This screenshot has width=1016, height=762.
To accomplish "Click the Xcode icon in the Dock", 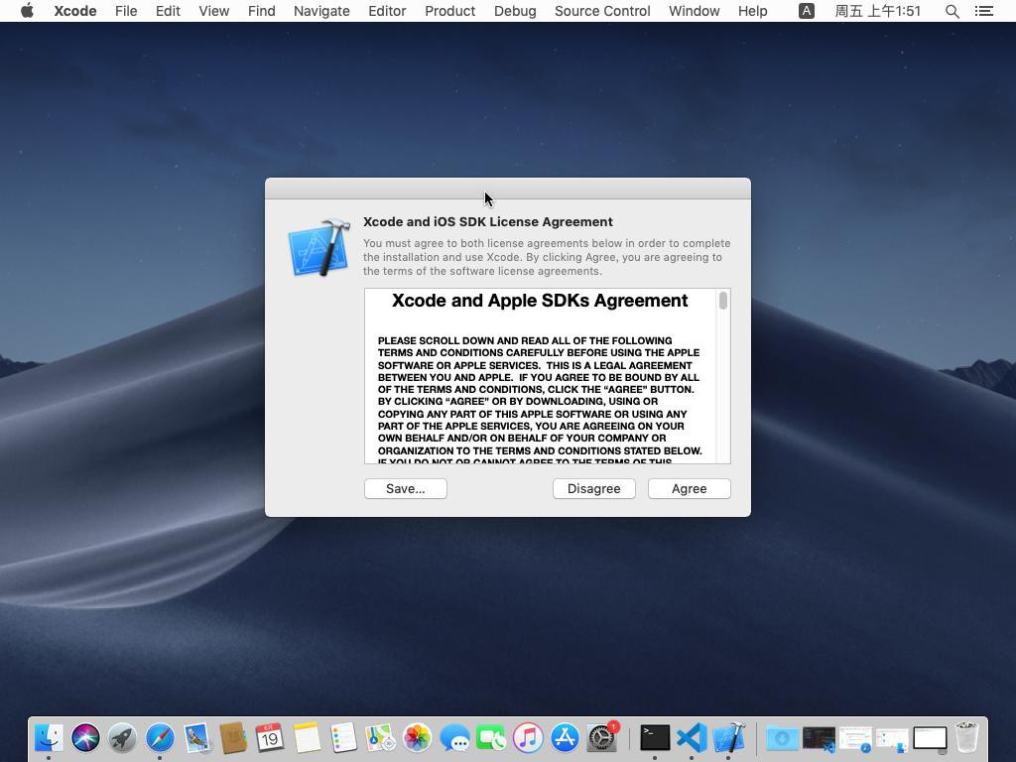I will pos(729,737).
